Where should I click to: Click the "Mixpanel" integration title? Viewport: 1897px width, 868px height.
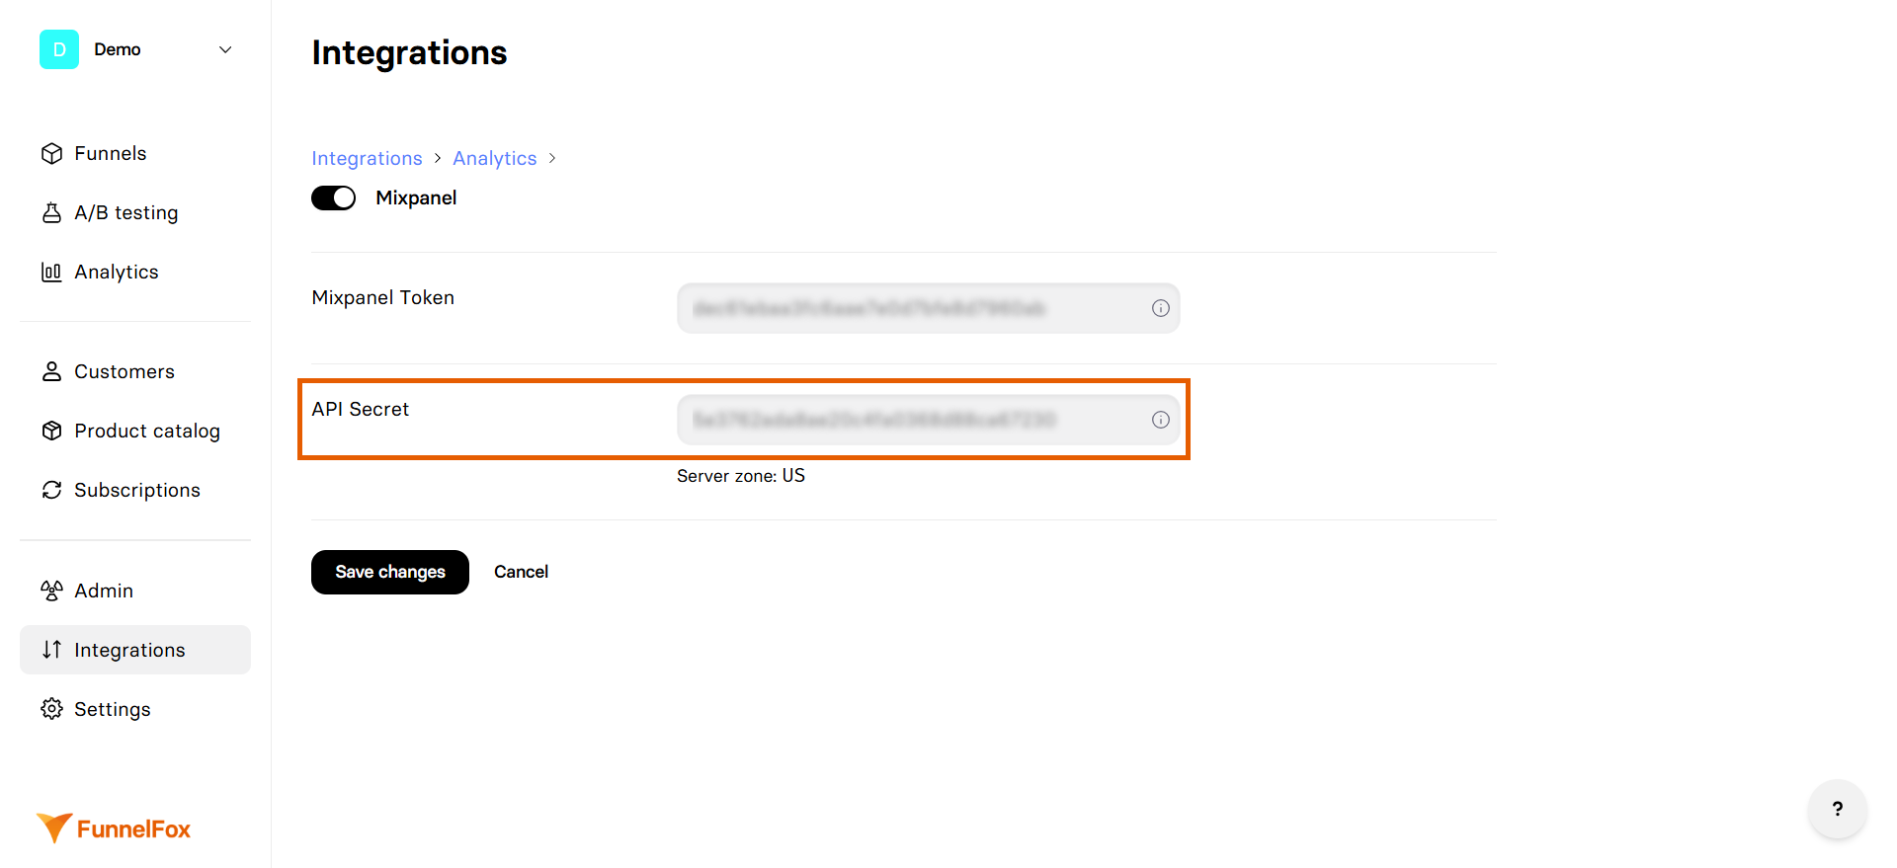tap(416, 197)
